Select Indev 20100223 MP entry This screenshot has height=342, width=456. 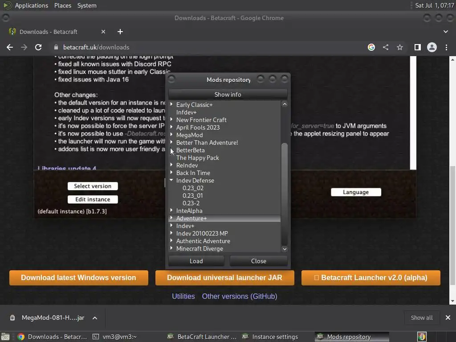202,233
